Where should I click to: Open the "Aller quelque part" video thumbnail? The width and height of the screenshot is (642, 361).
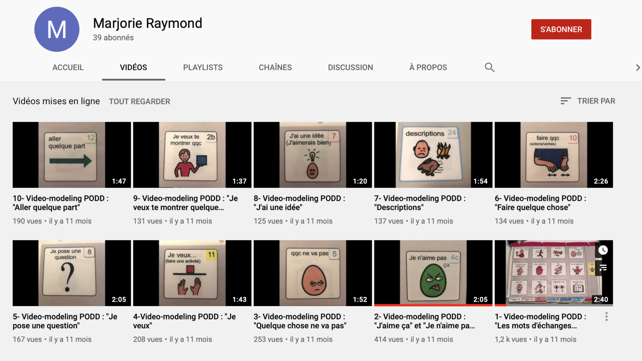tap(71, 155)
